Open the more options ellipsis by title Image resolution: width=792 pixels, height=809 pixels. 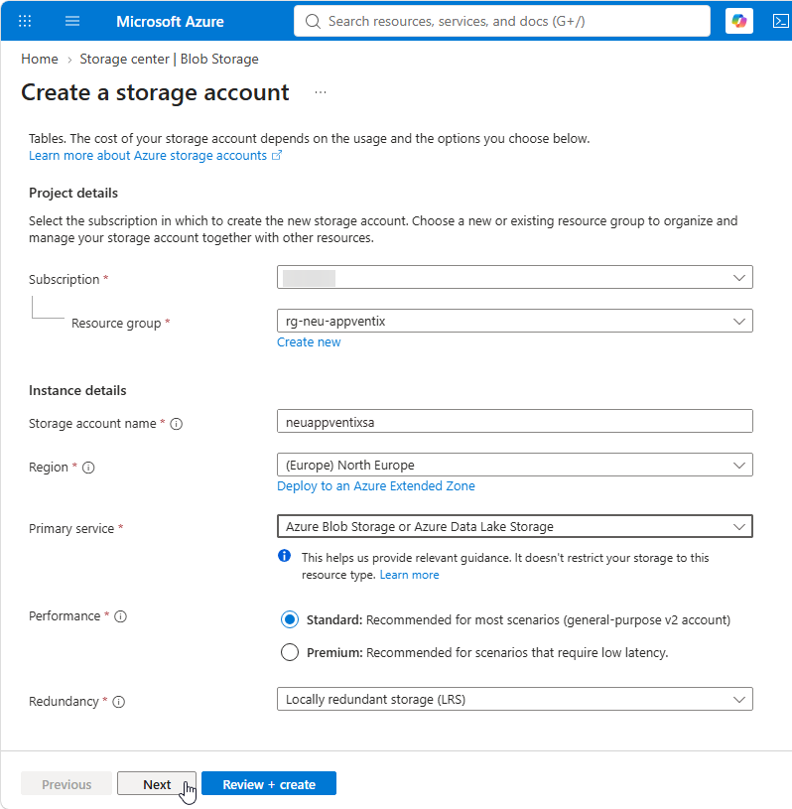pos(321,92)
